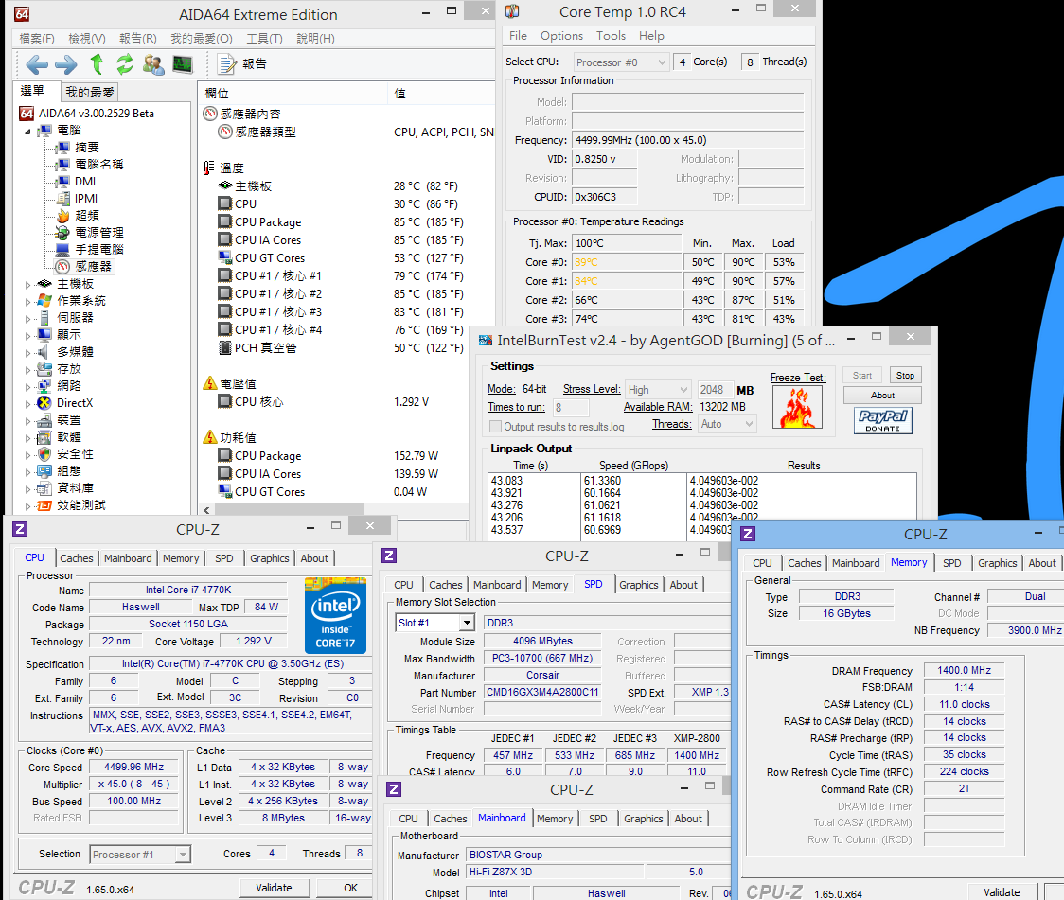Open the Options menu in Core Temp
Screen dimensions: 1064x900
[x=561, y=36]
